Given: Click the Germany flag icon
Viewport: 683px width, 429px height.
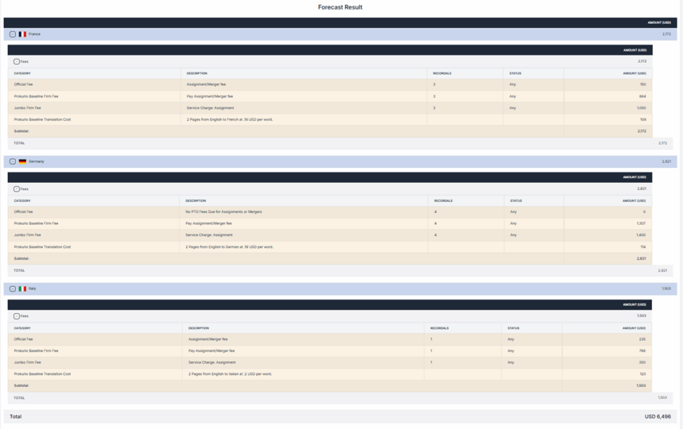Looking at the screenshot, I should [24, 161].
